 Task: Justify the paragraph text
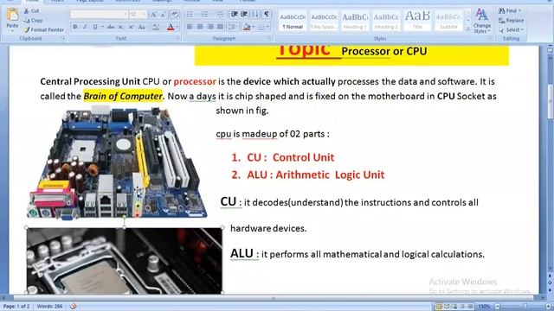coord(220,27)
